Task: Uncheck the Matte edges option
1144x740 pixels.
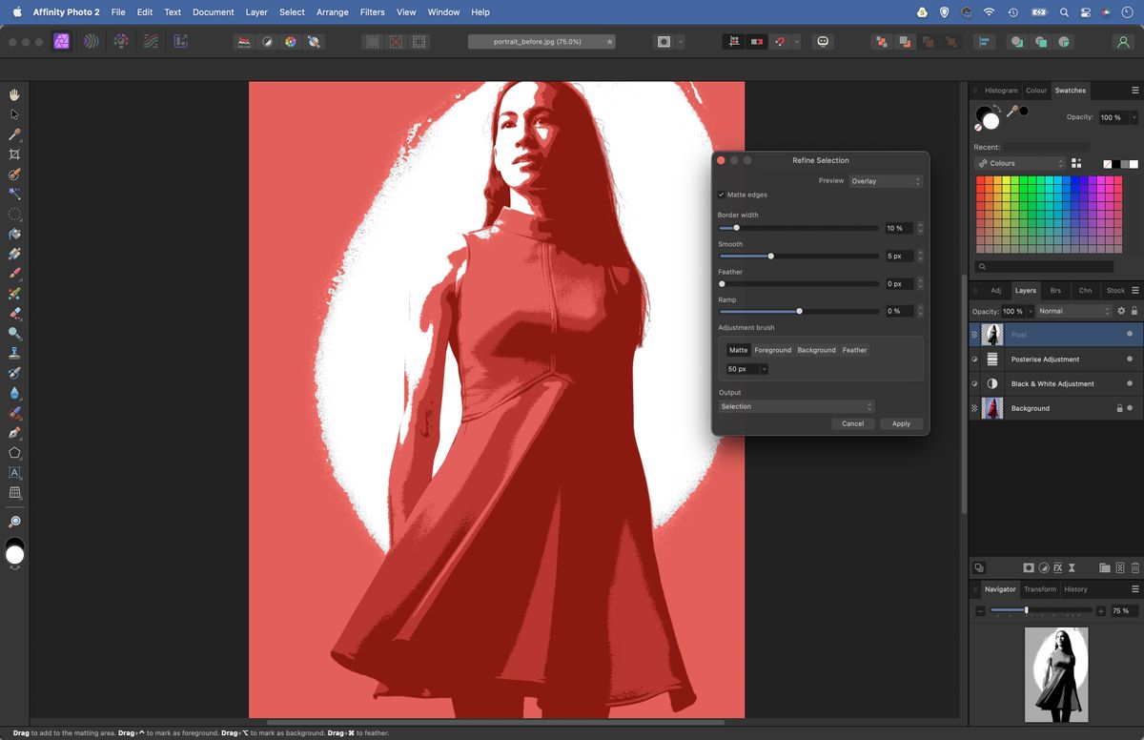Action: pyautogui.click(x=722, y=195)
